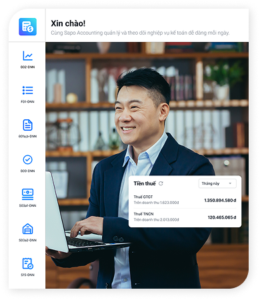Select the Thuế GTGT label
The image size is (260, 300).
pyautogui.click(x=143, y=197)
